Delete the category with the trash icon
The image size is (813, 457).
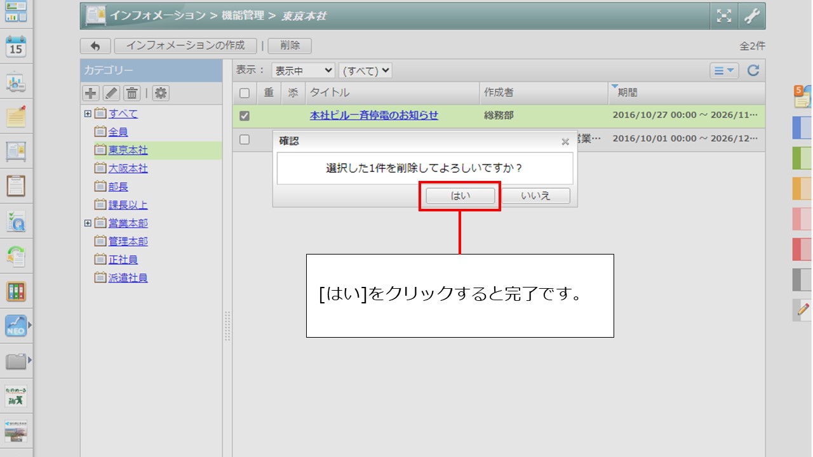[131, 93]
